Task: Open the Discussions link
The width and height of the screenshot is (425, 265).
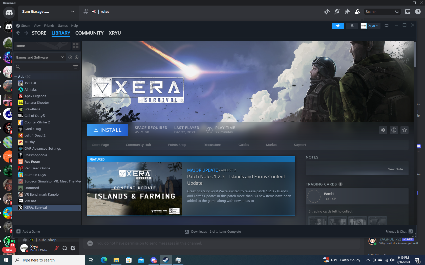Action: [212, 145]
